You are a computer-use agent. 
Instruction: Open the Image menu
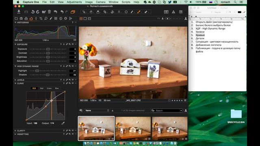point(89,2)
